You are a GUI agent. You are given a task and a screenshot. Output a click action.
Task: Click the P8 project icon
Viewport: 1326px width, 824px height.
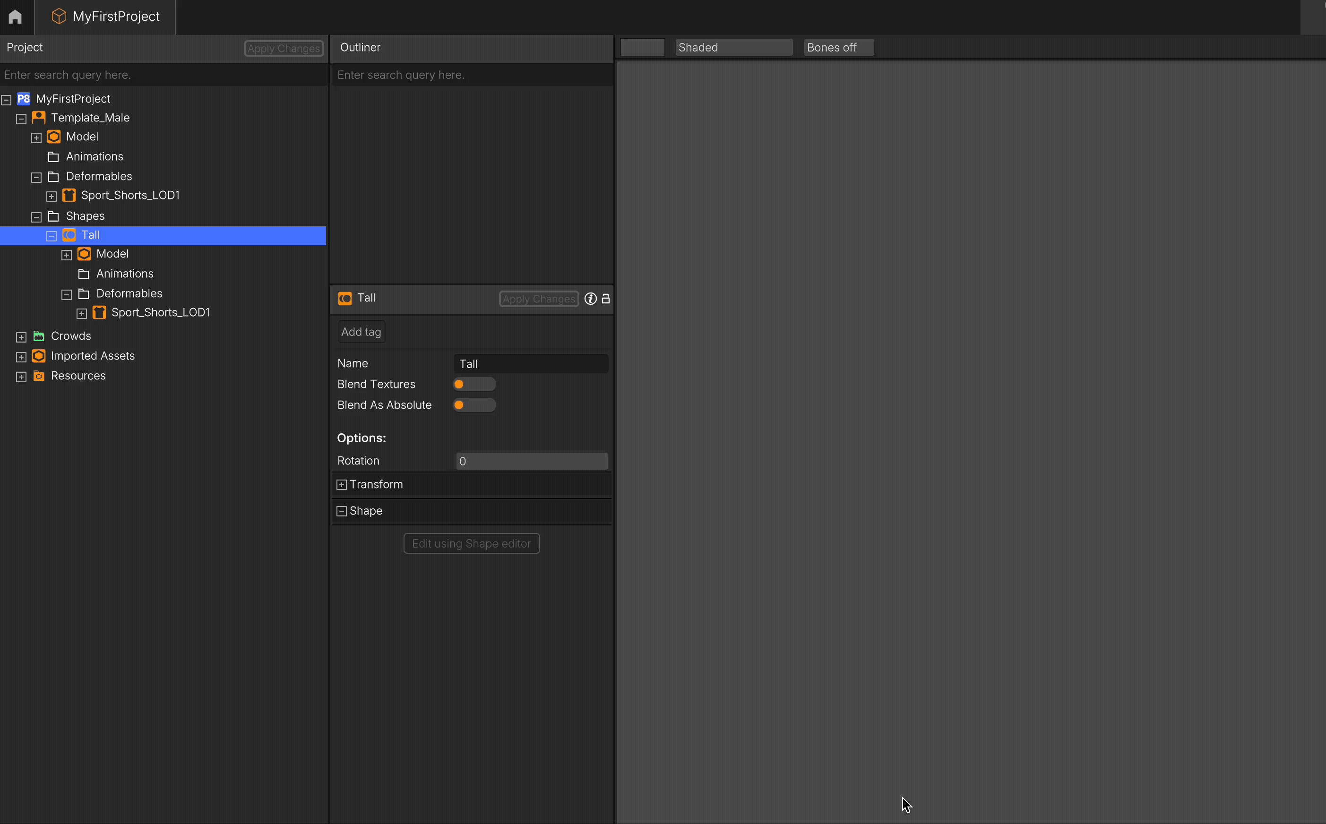pos(24,99)
